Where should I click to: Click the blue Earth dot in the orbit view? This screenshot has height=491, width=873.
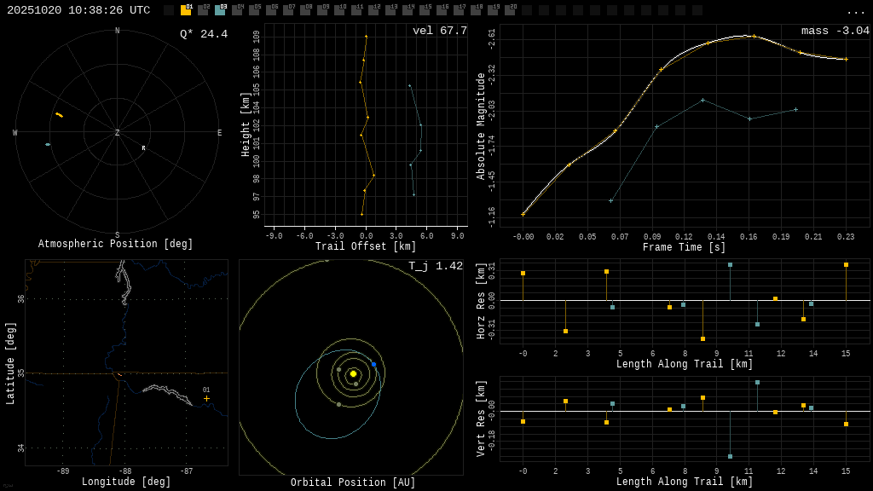click(373, 364)
